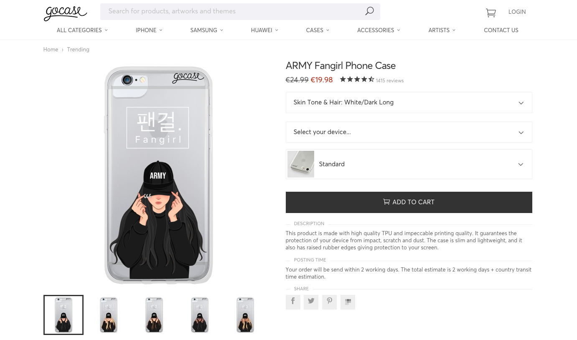Open CONTACT US page
The height and width of the screenshot is (340, 577).
(x=501, y=30)
